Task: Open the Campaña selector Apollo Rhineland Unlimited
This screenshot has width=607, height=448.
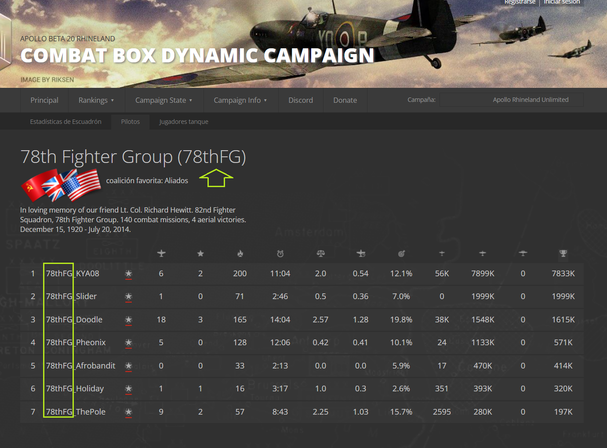Action: 512,100
